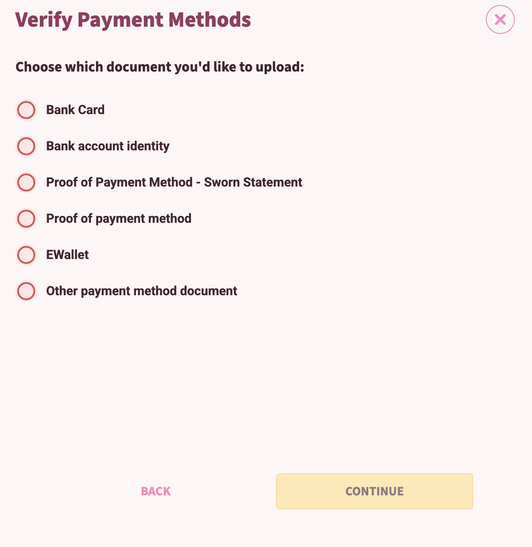
Task: Click the Proof of payment method label
Action: [119, 219]
